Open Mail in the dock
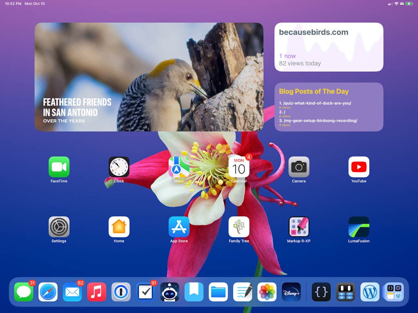Screen dimensions: 418x313 click(72, 292)
